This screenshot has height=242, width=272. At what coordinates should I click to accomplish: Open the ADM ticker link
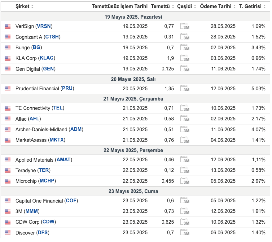click(x=76, y=129)
